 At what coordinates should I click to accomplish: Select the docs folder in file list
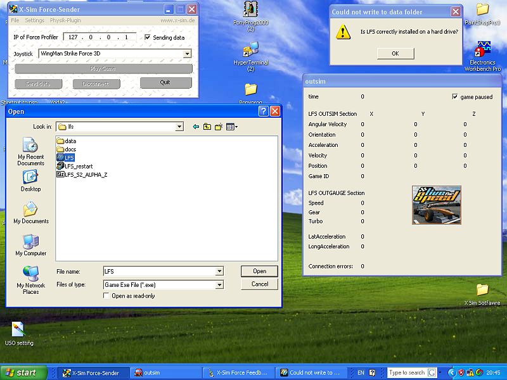(x=67, y=149)
